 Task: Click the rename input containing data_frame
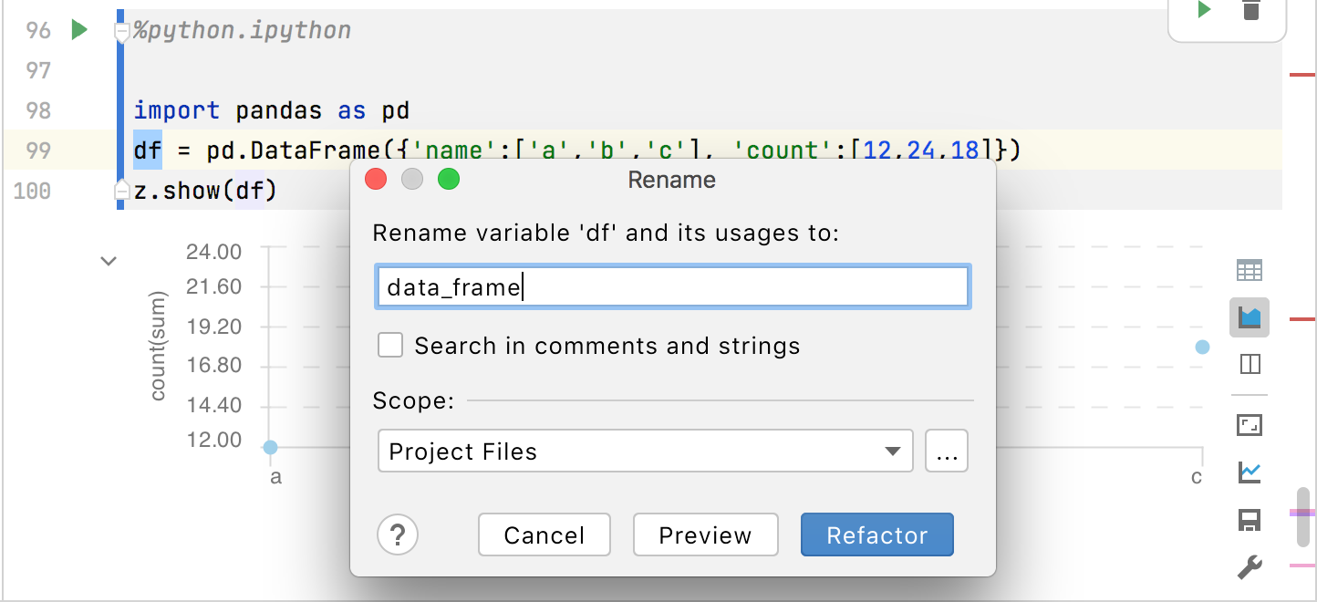click(672, 285)
